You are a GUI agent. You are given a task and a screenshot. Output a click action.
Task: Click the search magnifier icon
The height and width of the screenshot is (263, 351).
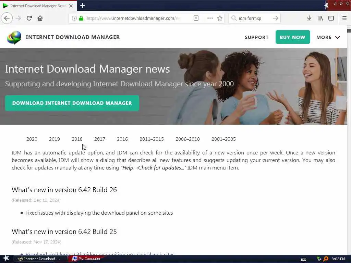click(x=234, y=18)
